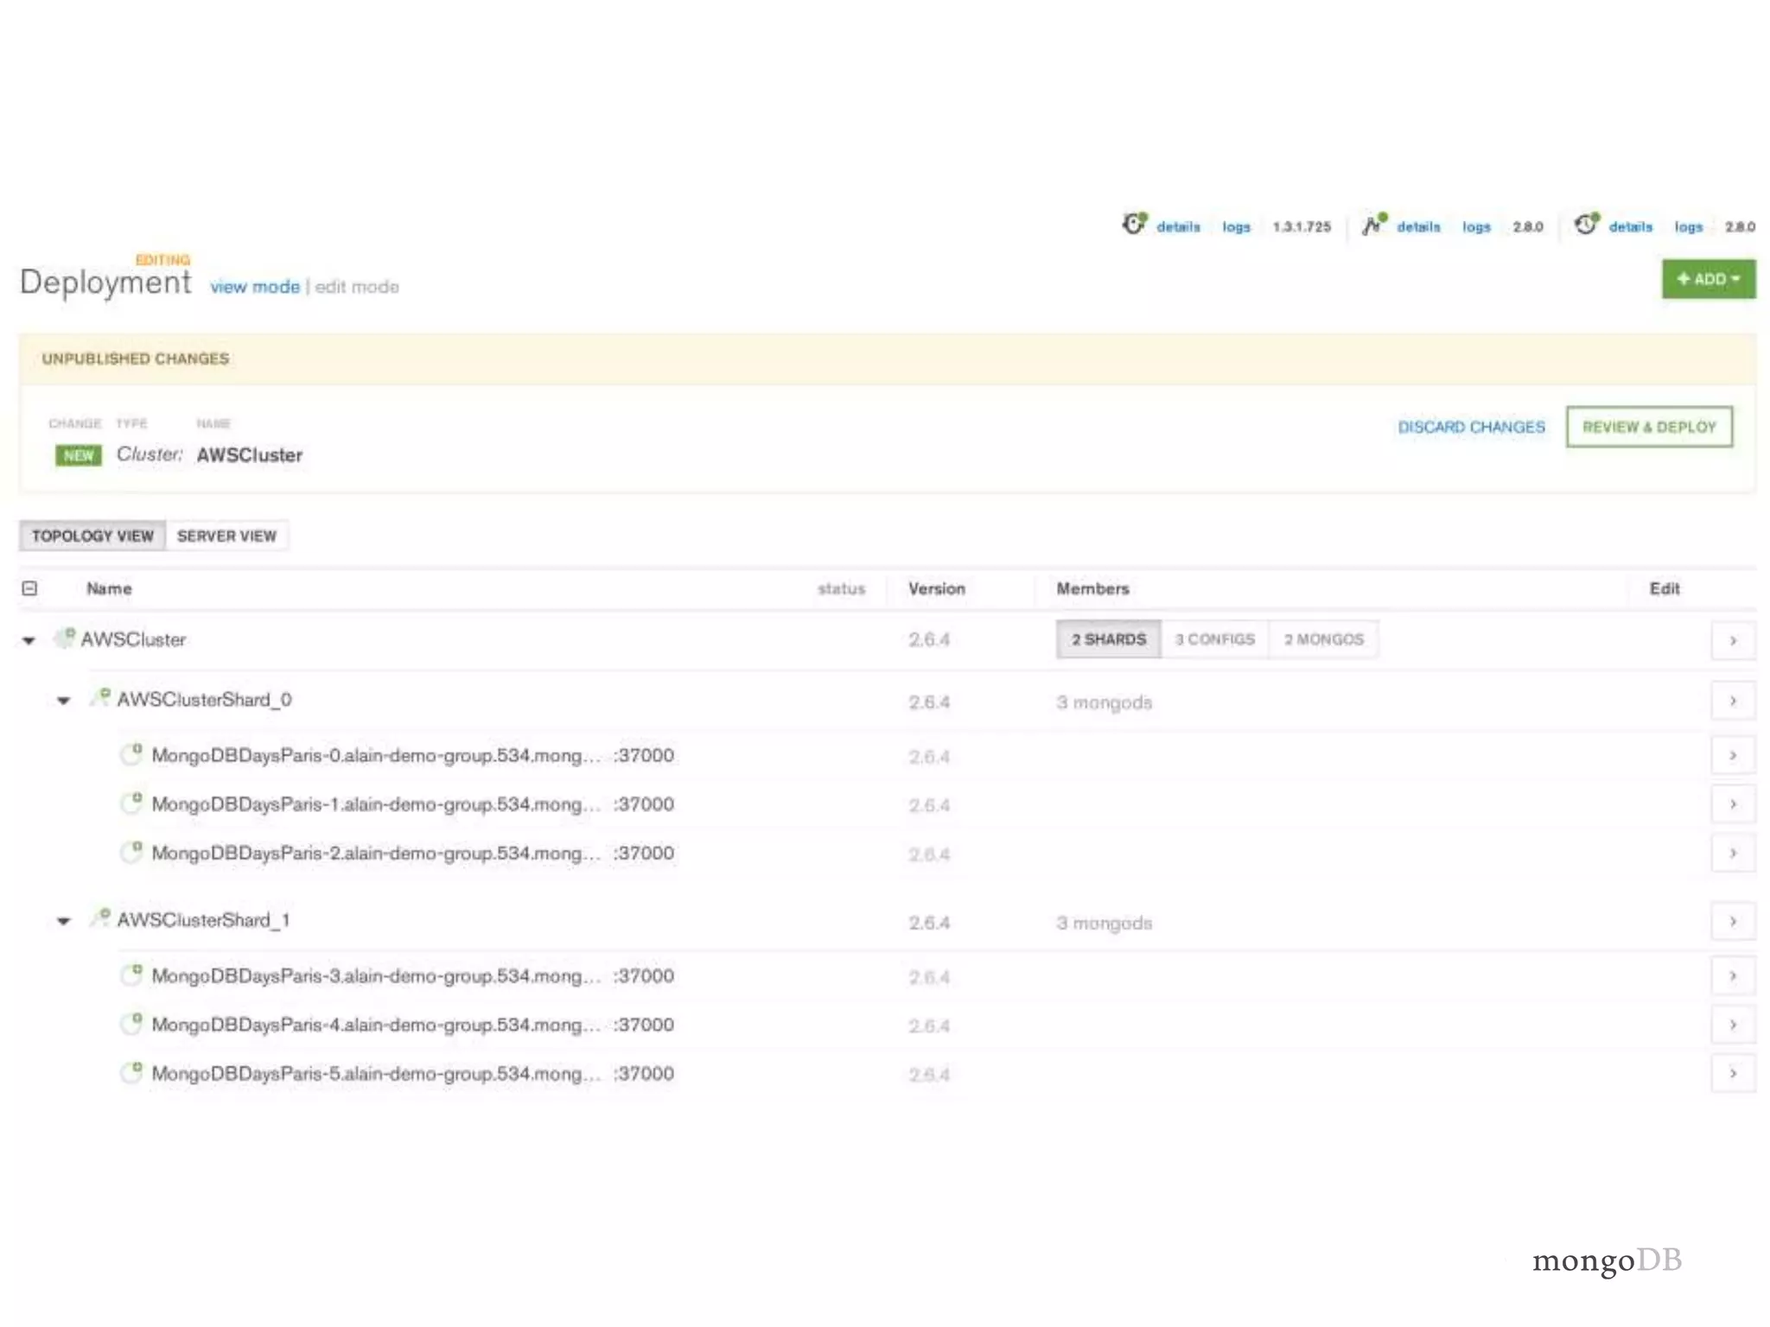Open the ADD dropdown button
The image size is (1770, 1327).
pyautogui.click(x=1709, y=279)
